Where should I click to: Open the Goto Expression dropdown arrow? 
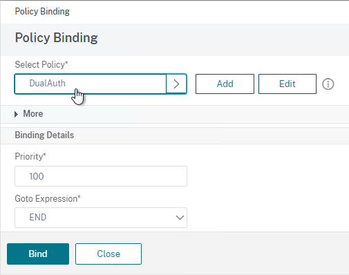[180, 218]
